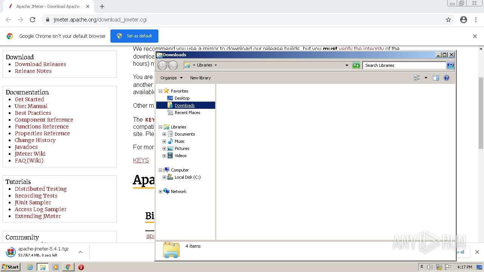Collapse the Favorites tree node
Image resolution: width=484 pixels, height=272 pixels.
(x=160, y=91)
